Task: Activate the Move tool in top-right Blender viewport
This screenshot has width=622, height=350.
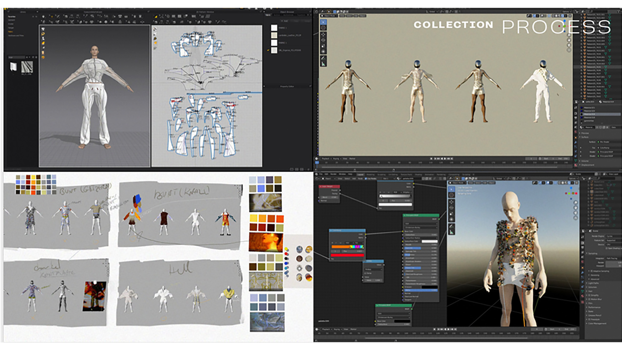Action: (x=323, y=35)
